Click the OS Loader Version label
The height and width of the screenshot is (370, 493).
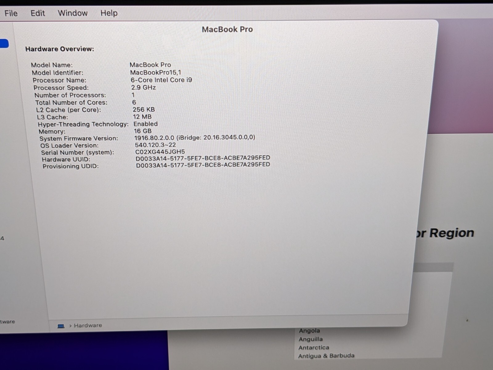point(70,146)
